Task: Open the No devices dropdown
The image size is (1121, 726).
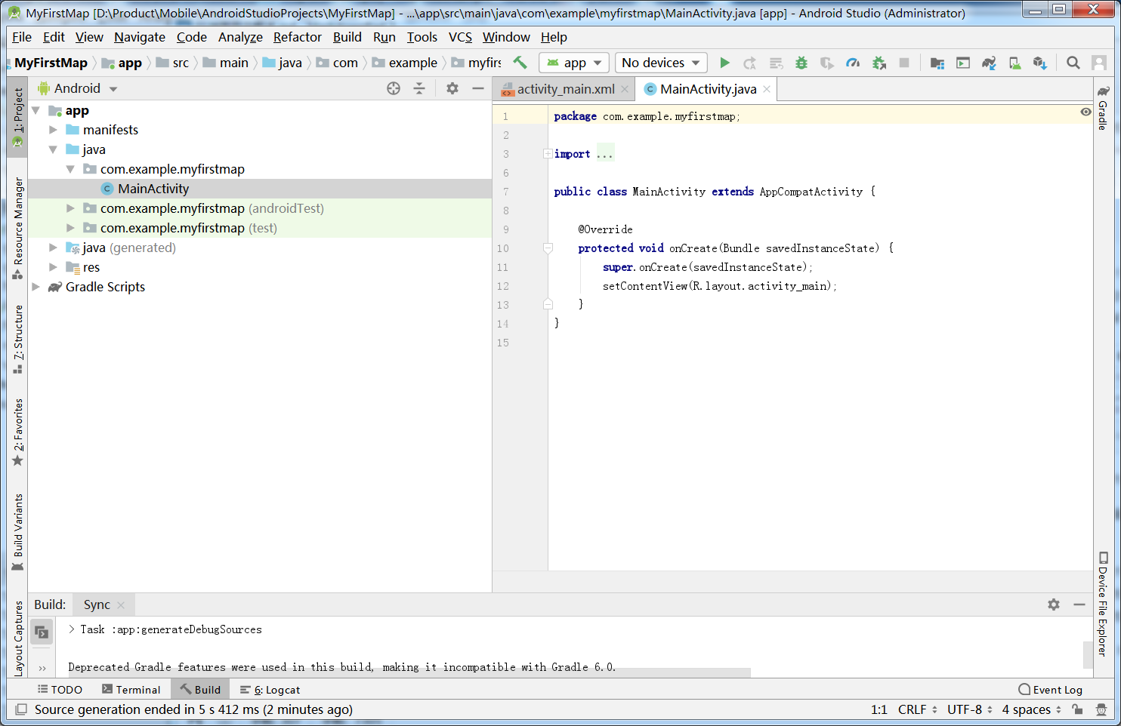Action: pyautogui.click(x=661, y=63)
